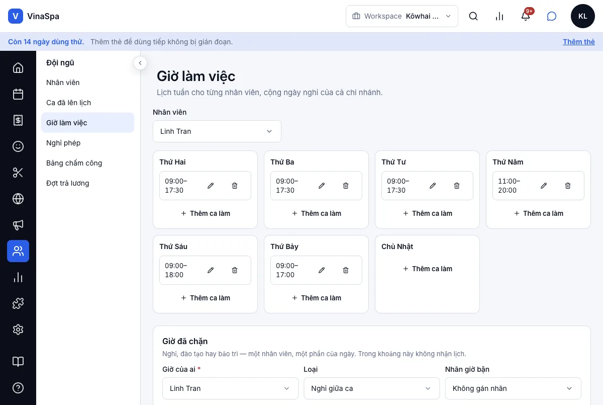603x405 pixels.
Task: Click the VinaSpa logo
Action: pyautogui.click(x=34, y=16)
